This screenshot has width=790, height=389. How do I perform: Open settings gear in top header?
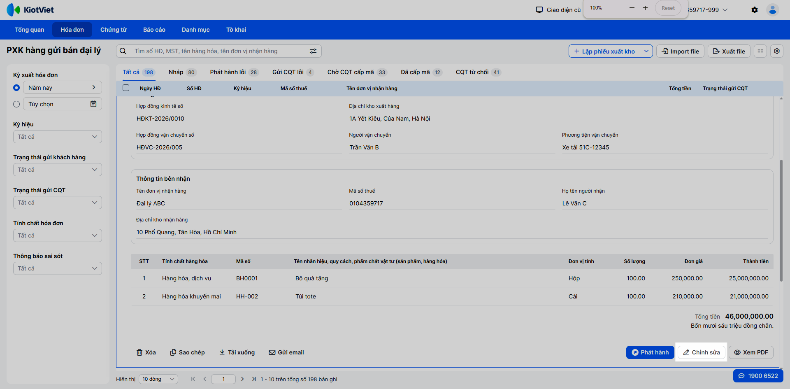(x=755, y=10)
